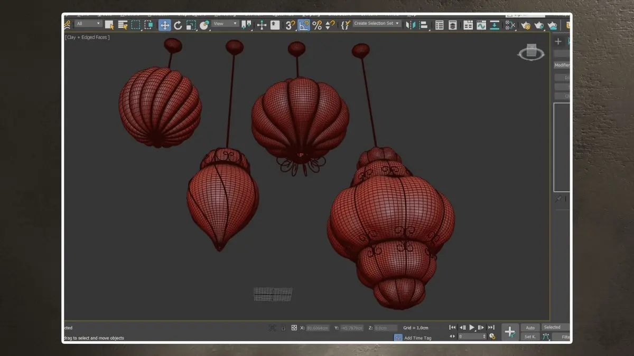Open Rendered Frame Window icon
Viewport: 634px width, 356px height.
pyautogui.click(x=539, y=25)
